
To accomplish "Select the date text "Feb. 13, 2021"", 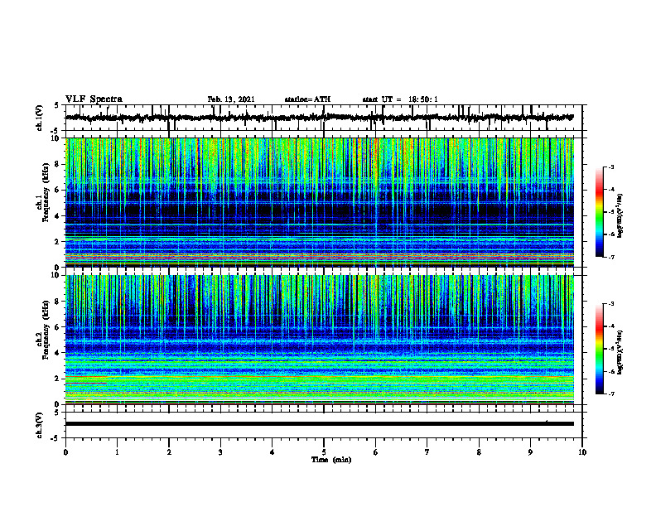I will 231,99.
